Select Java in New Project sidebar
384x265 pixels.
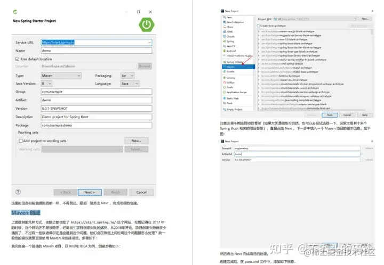pyautogui.click(x=227, y=18)
